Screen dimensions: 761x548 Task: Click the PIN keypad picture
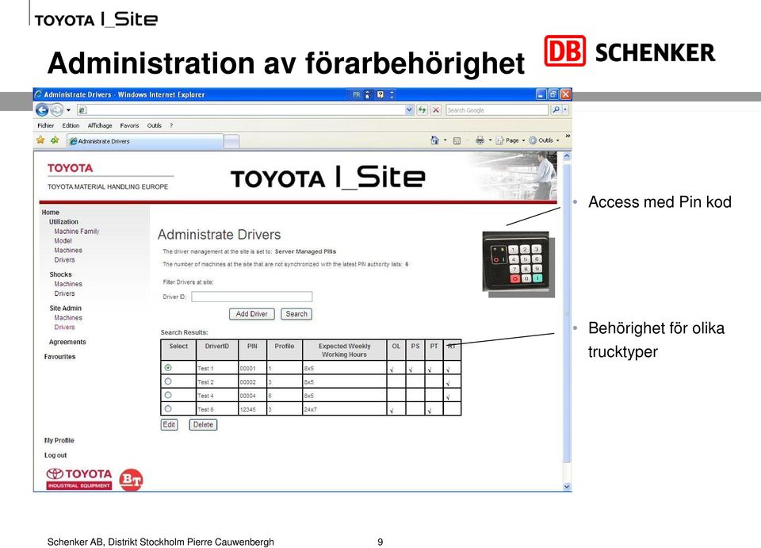pos(518,263)
